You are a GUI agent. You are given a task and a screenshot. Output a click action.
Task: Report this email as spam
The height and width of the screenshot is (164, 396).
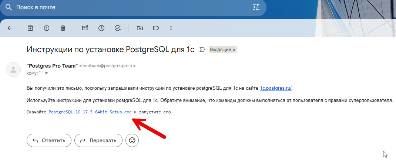(x=47, y=28)
